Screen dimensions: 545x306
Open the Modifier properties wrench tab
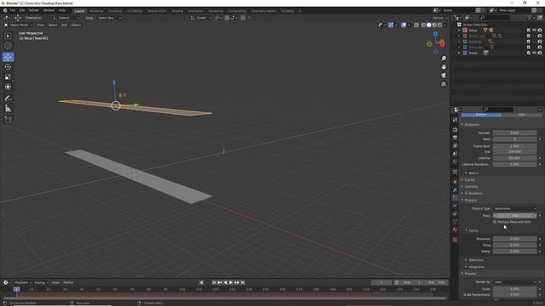[x=455, y=190]
